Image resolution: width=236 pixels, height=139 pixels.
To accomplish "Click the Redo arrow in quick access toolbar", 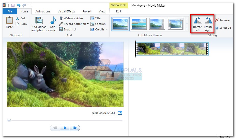I will [x=24, y=6].
